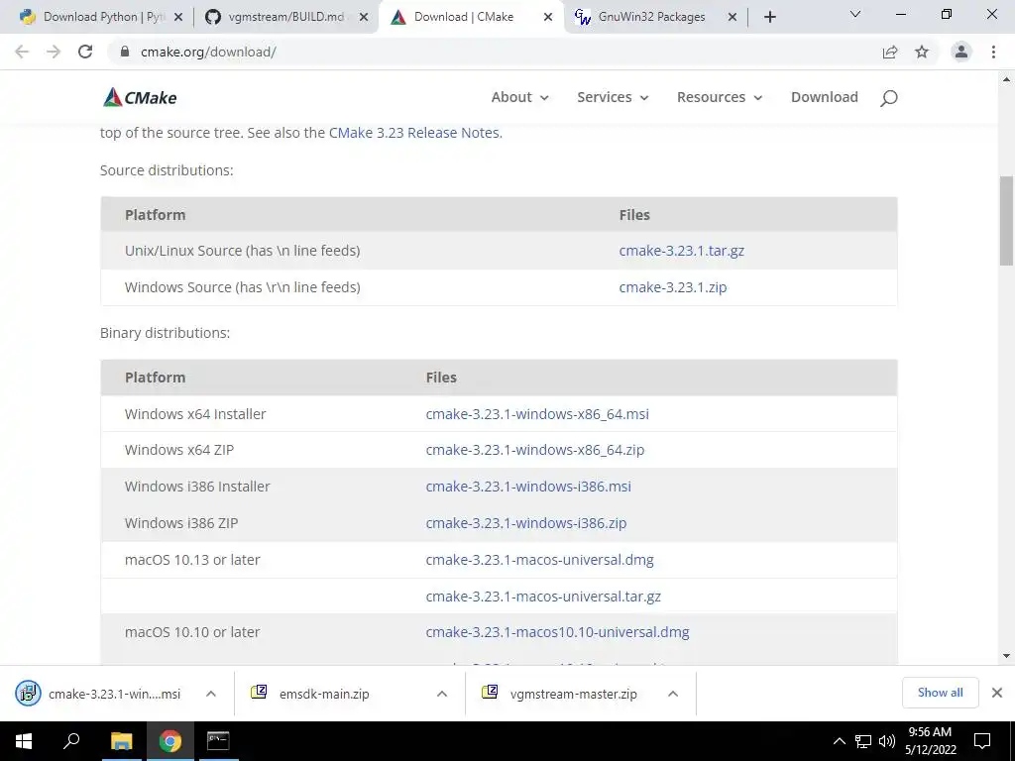Download cmake-3.23.1-macos-universal.tar.gz
Viewport: 1015px width, 761px height.
pyautogui.click(x=543, y=596)
